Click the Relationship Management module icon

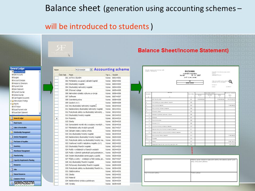[x=12, y=132]
